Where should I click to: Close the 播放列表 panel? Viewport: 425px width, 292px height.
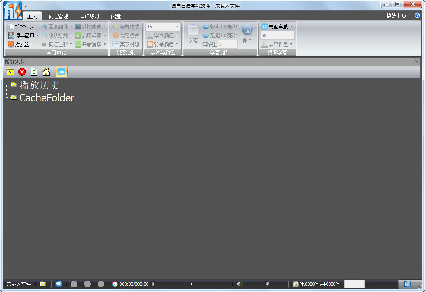[x=416, y=62]
